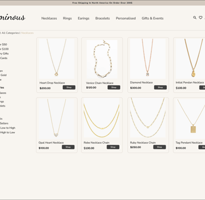205x200 pixels.
Task: Open the 'Opal Heart Necklace' title
Action: click(51, 143)
